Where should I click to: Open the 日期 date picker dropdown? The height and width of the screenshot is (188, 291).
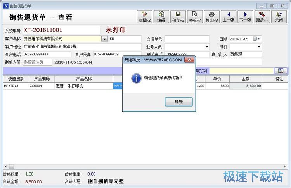pyautogui.click(x=257, y=39)
